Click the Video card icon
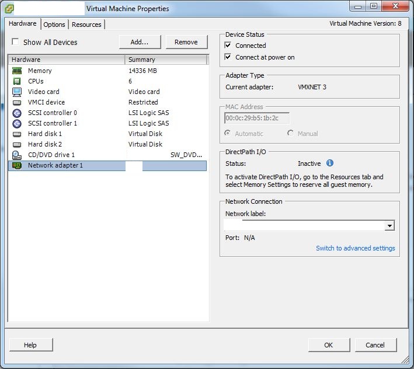Viewport: 414px width, 369px height. (x=17, y=92)
